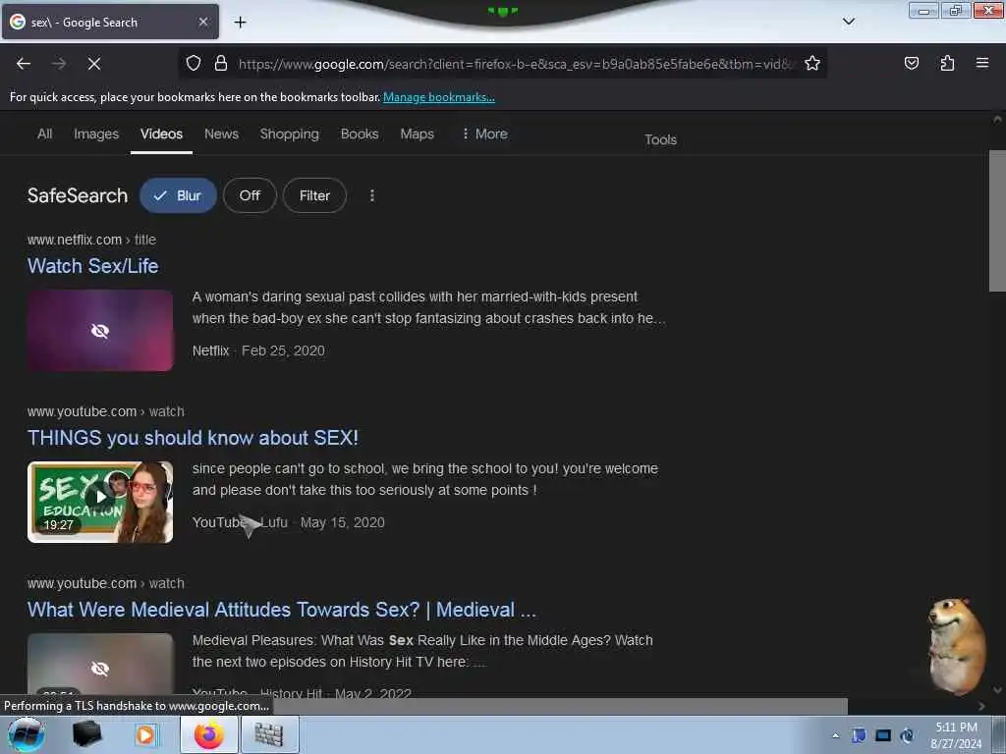Viewport: 1006px width, 754px height.
Task: Open the taskbar clock showing 5:11 PM
Action: 956,734
